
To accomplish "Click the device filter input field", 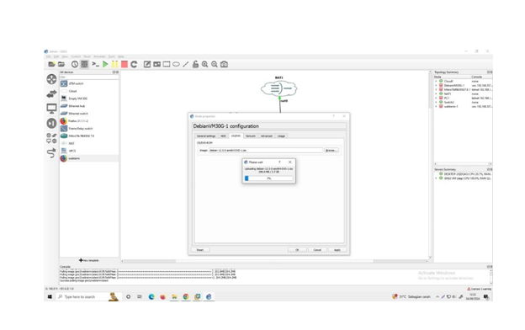I will pos(89,77).
